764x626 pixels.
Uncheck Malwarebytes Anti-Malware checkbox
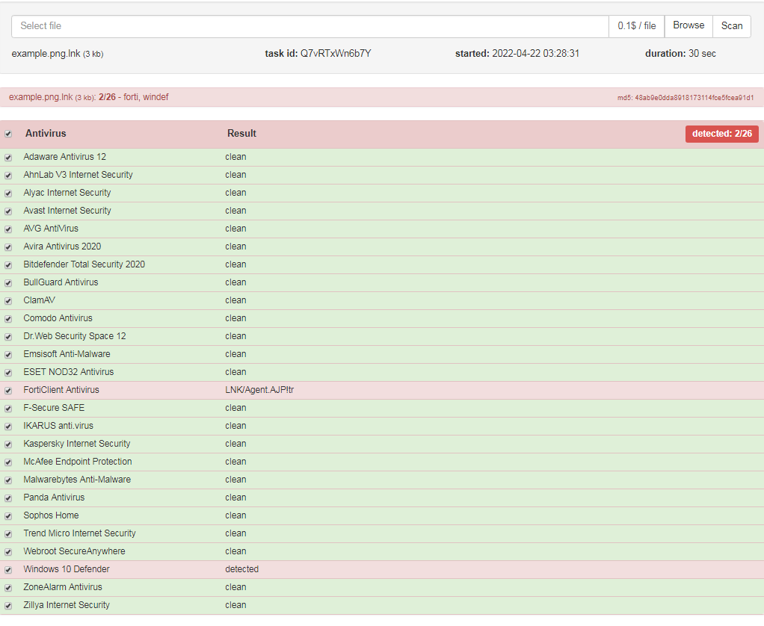click(8, 480)
